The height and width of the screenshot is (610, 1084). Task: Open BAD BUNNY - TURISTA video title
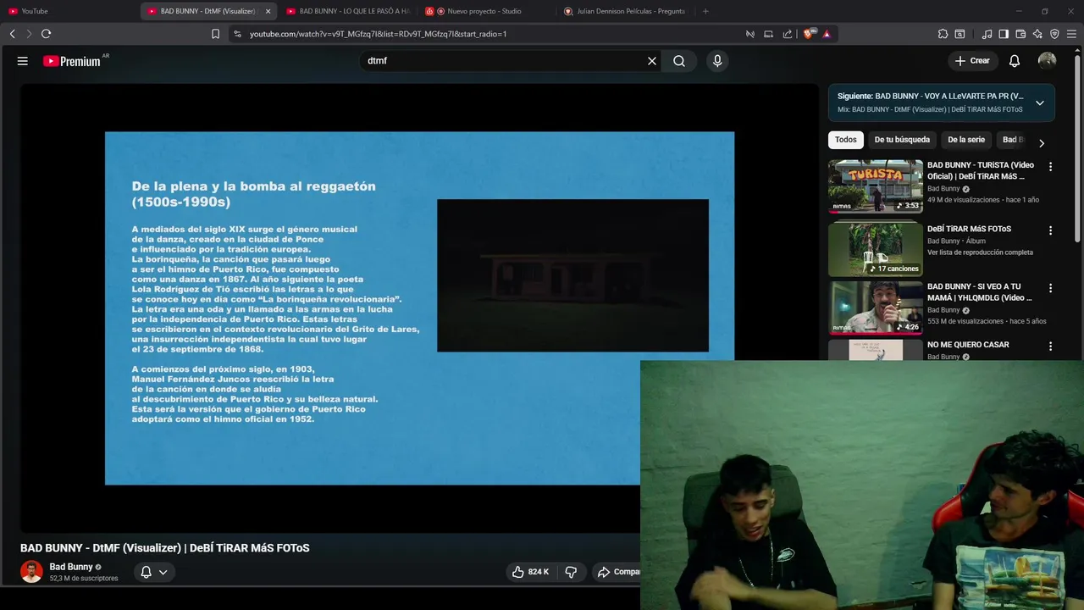(x=981, y=170)
